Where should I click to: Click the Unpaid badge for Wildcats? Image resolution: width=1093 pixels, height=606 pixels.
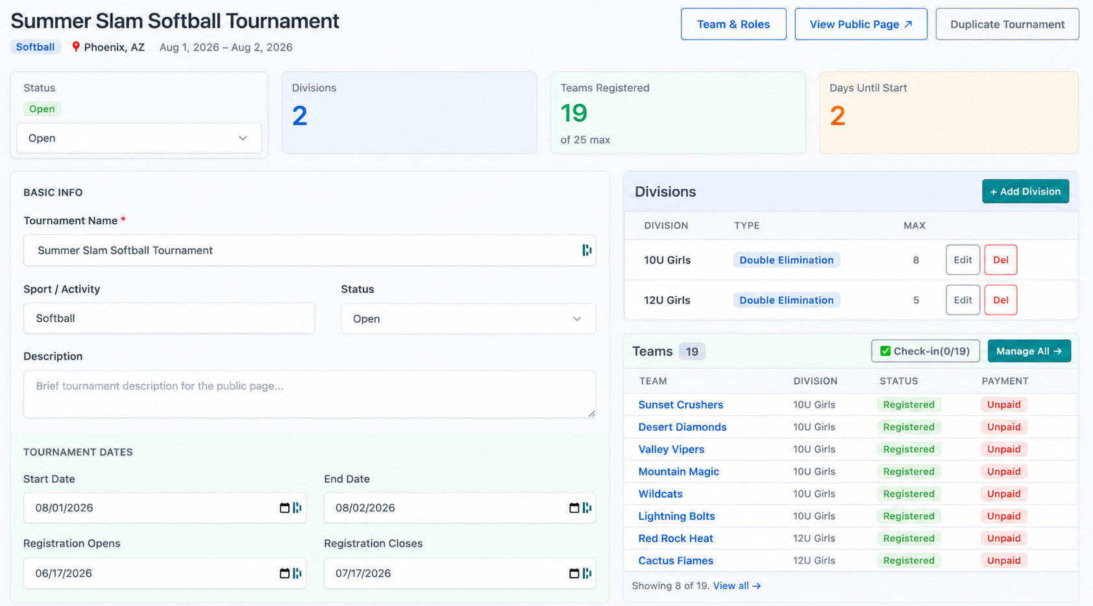1003,494
